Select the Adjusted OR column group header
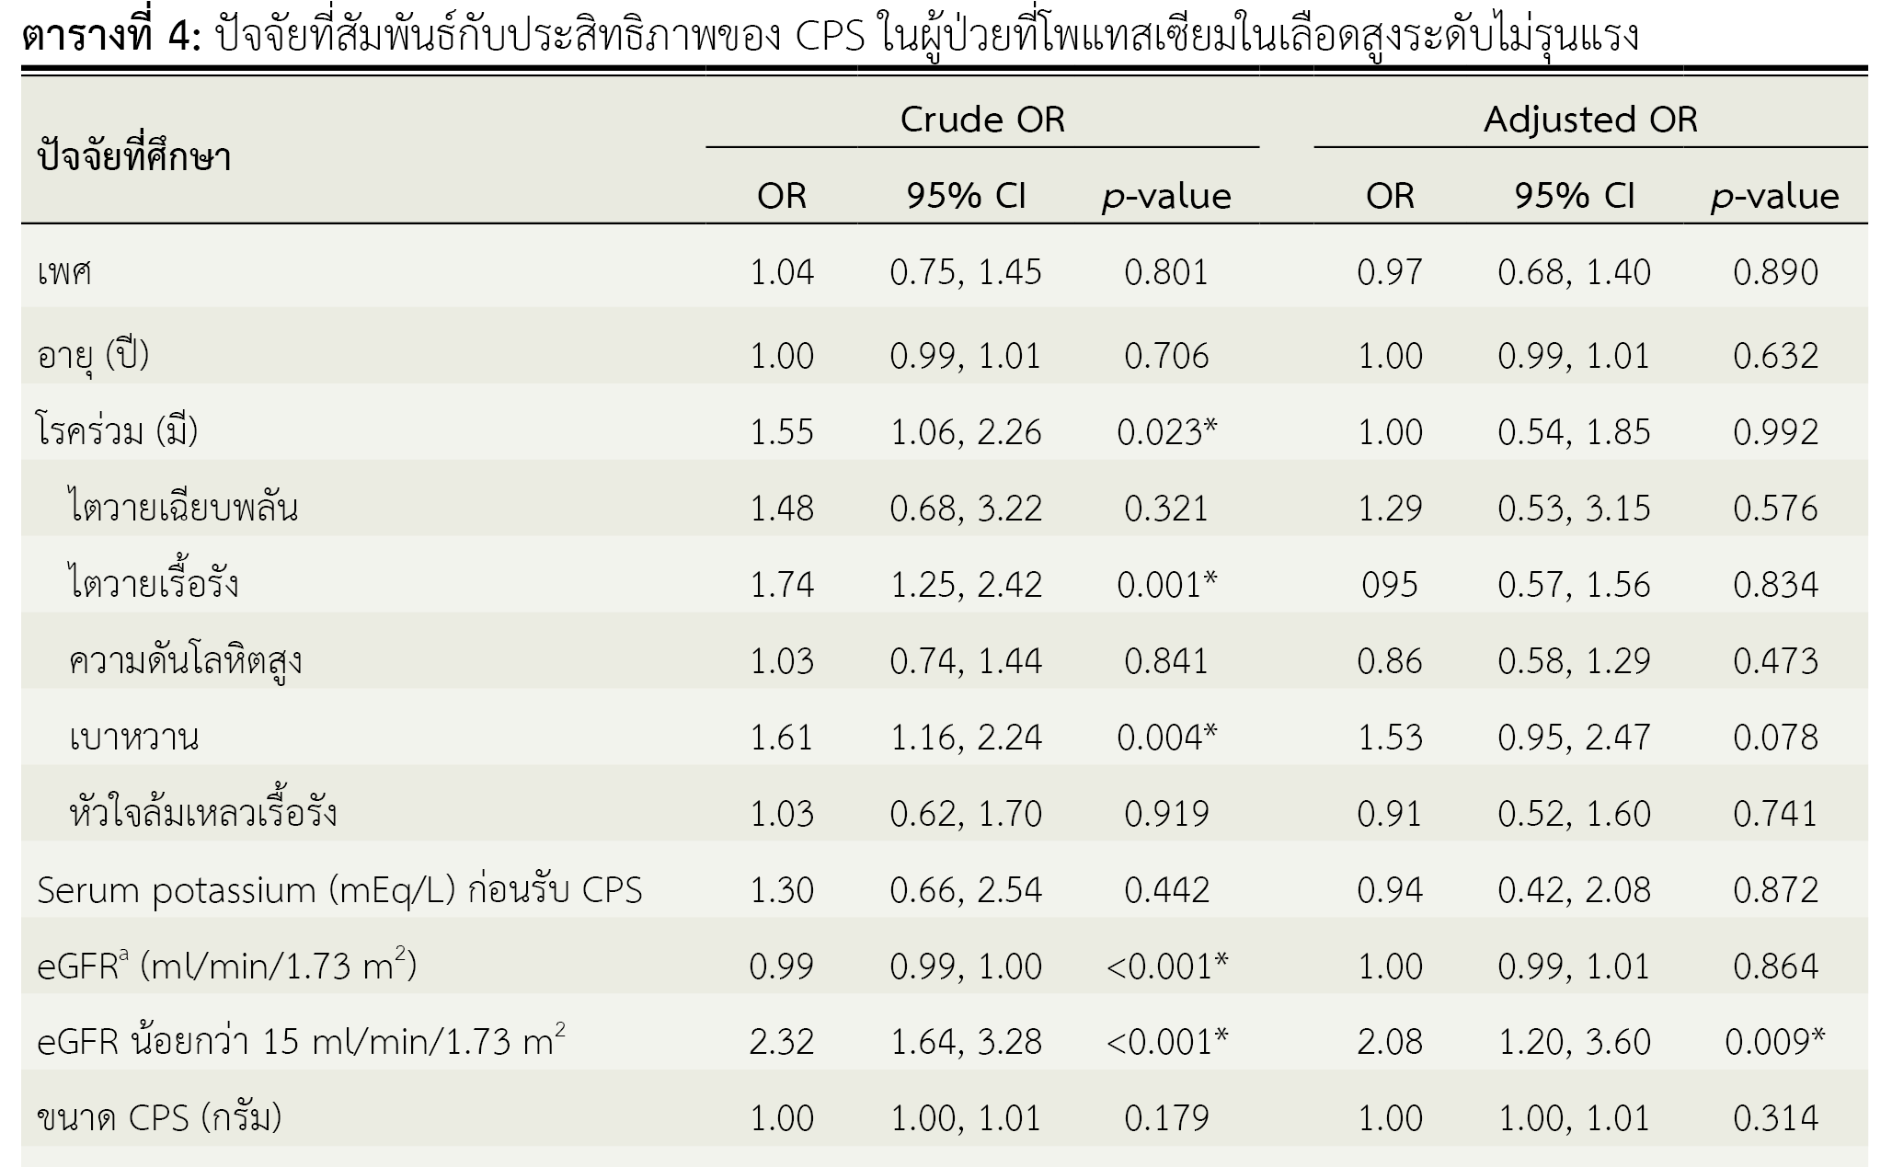The height and width of the screenshot is (1167, 1892). (1590, 120)
